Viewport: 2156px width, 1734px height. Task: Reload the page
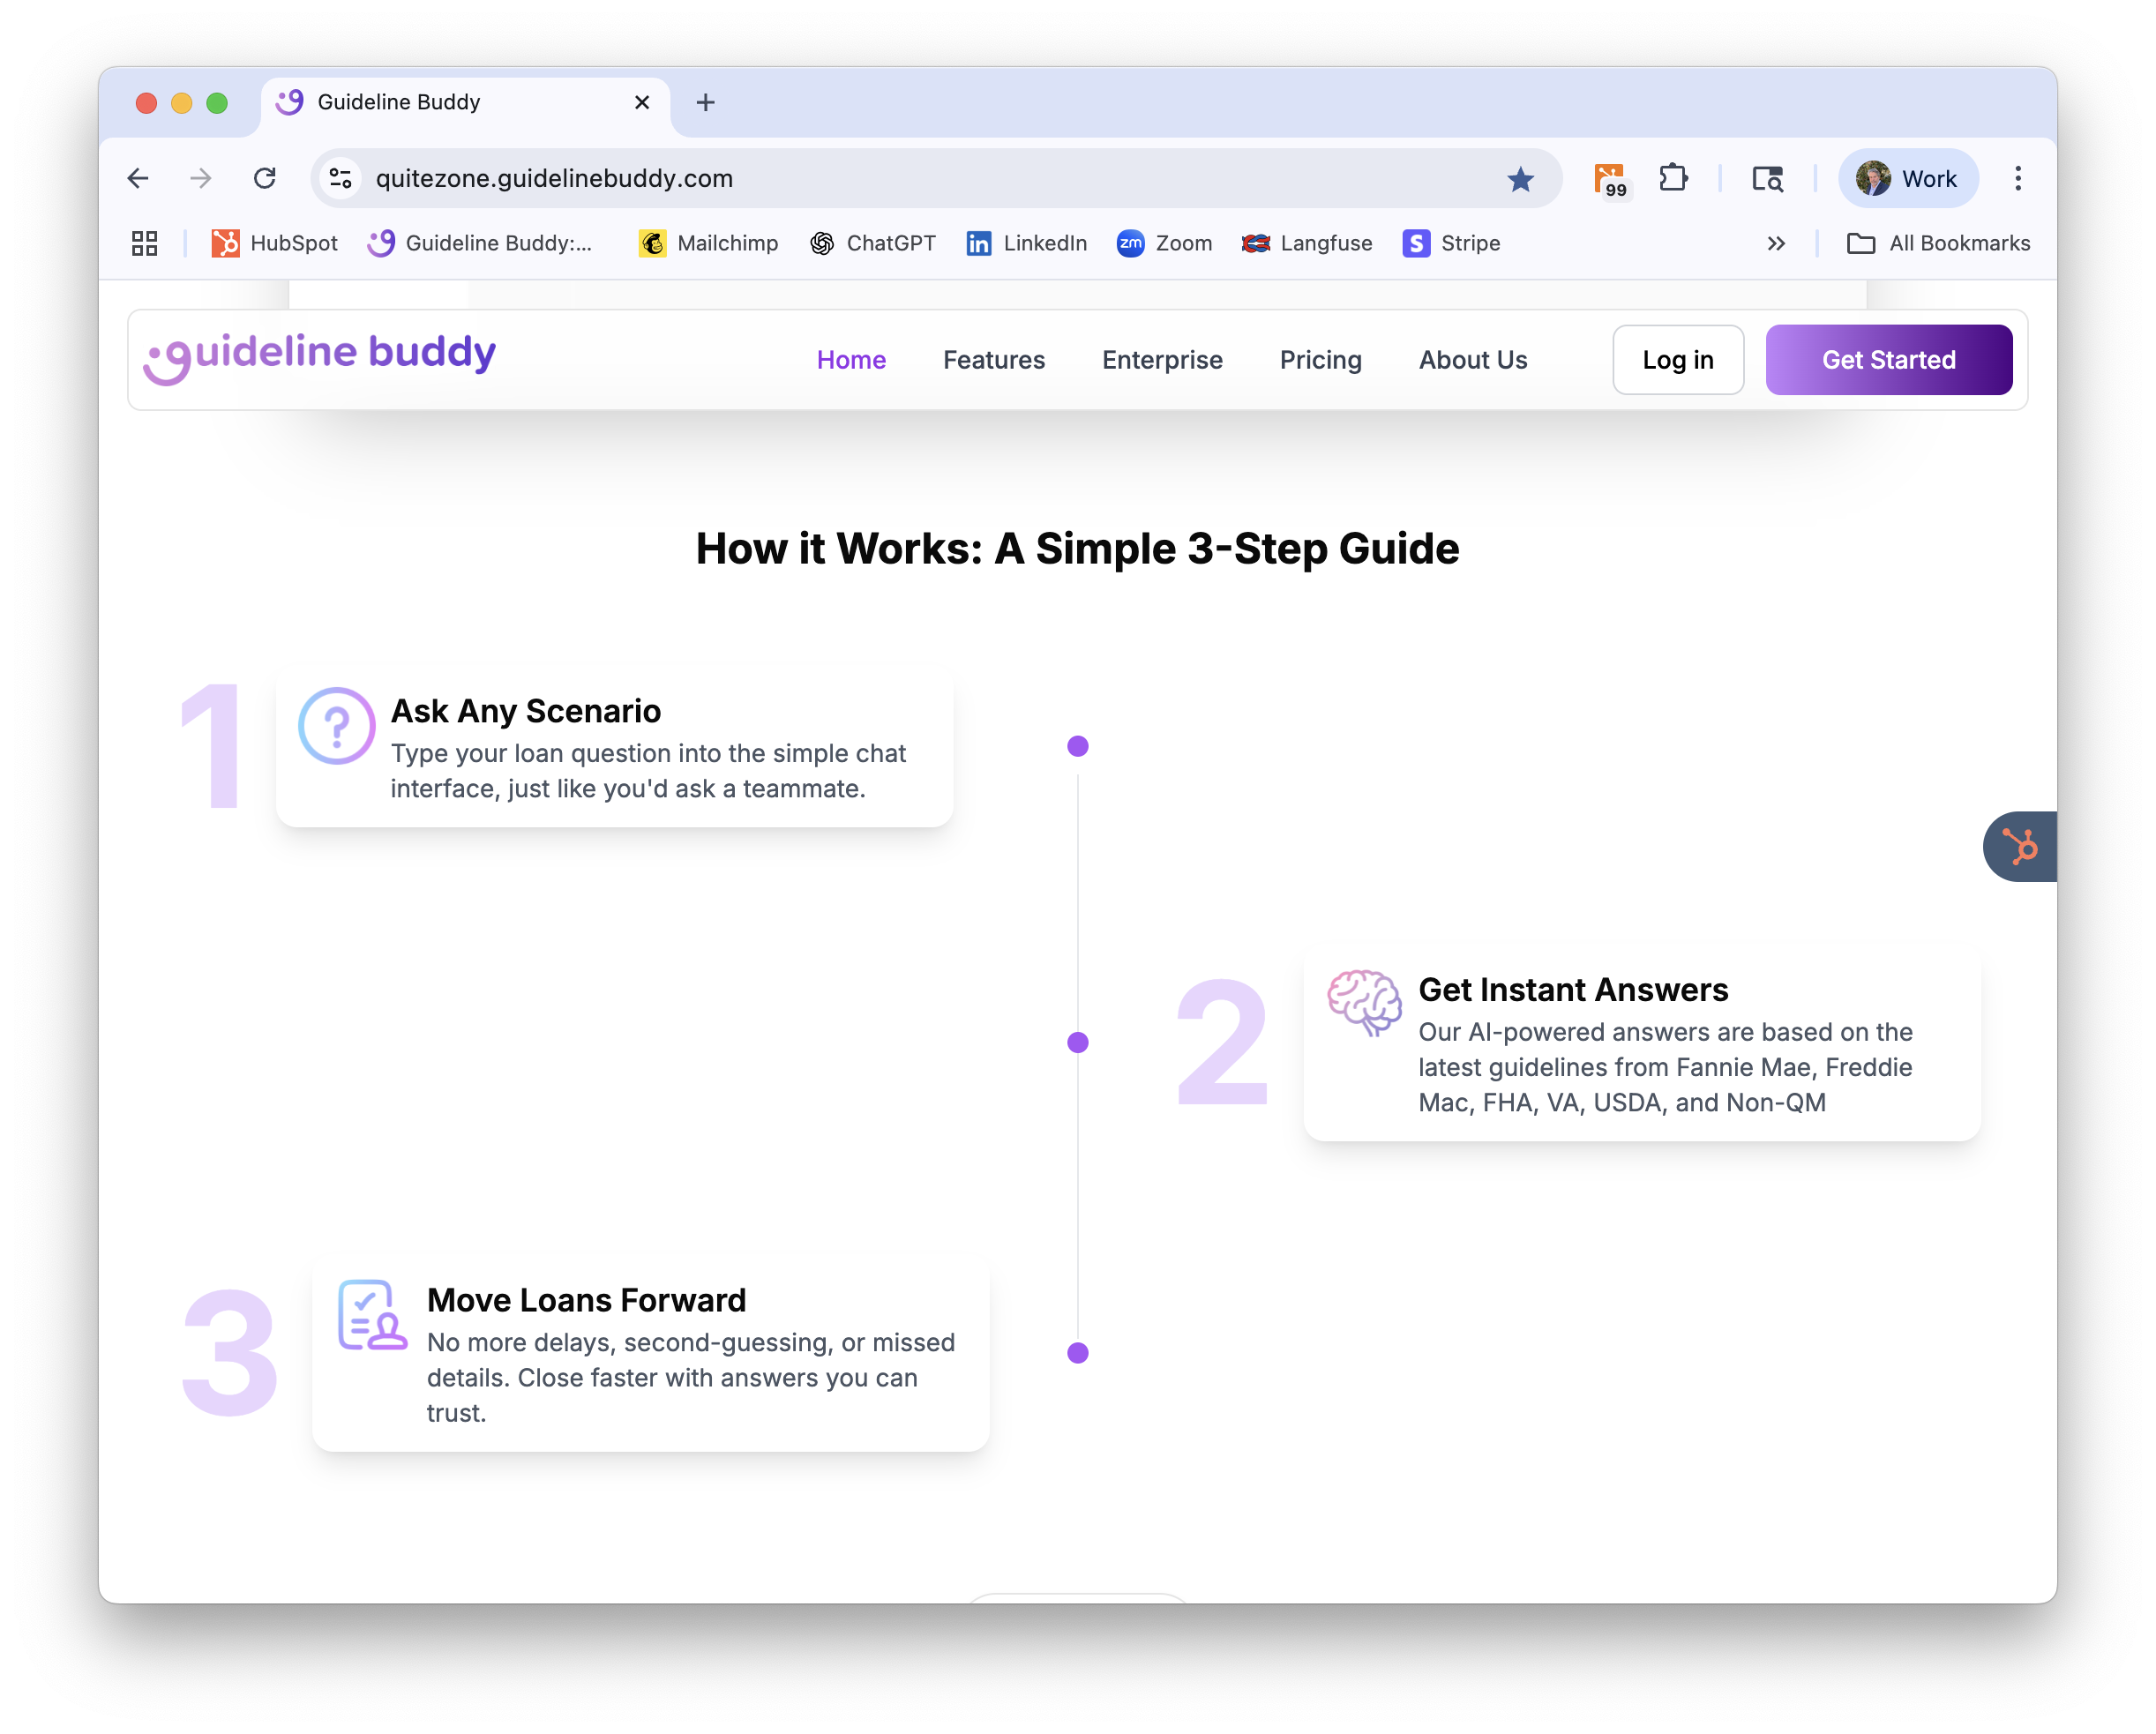[x=265, y=179]
